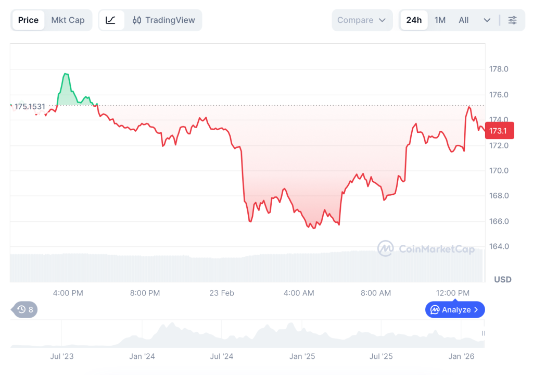Select the 1M range tab
533x375 pixels.
tap(440, 20)
